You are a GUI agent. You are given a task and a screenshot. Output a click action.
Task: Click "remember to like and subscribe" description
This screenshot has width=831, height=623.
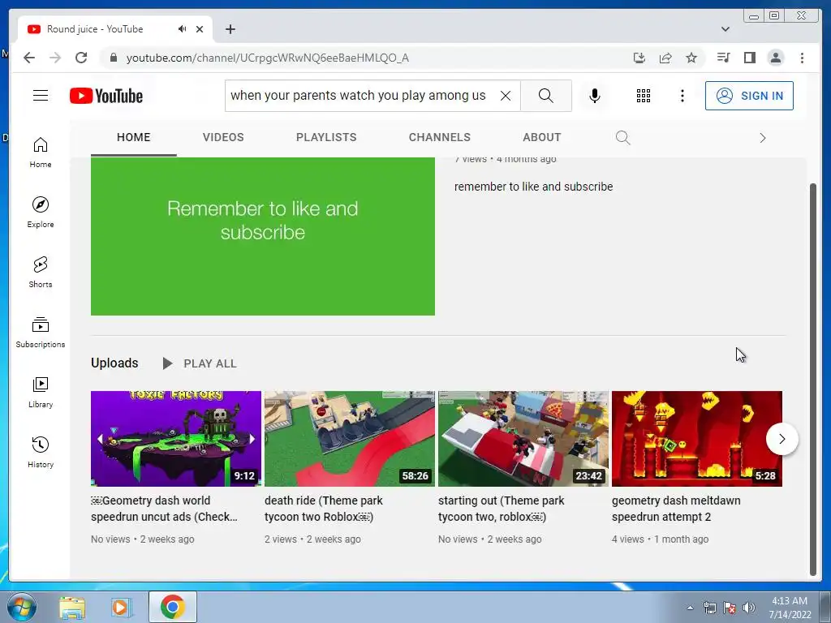pyautogui.click(x=534, y=187)
